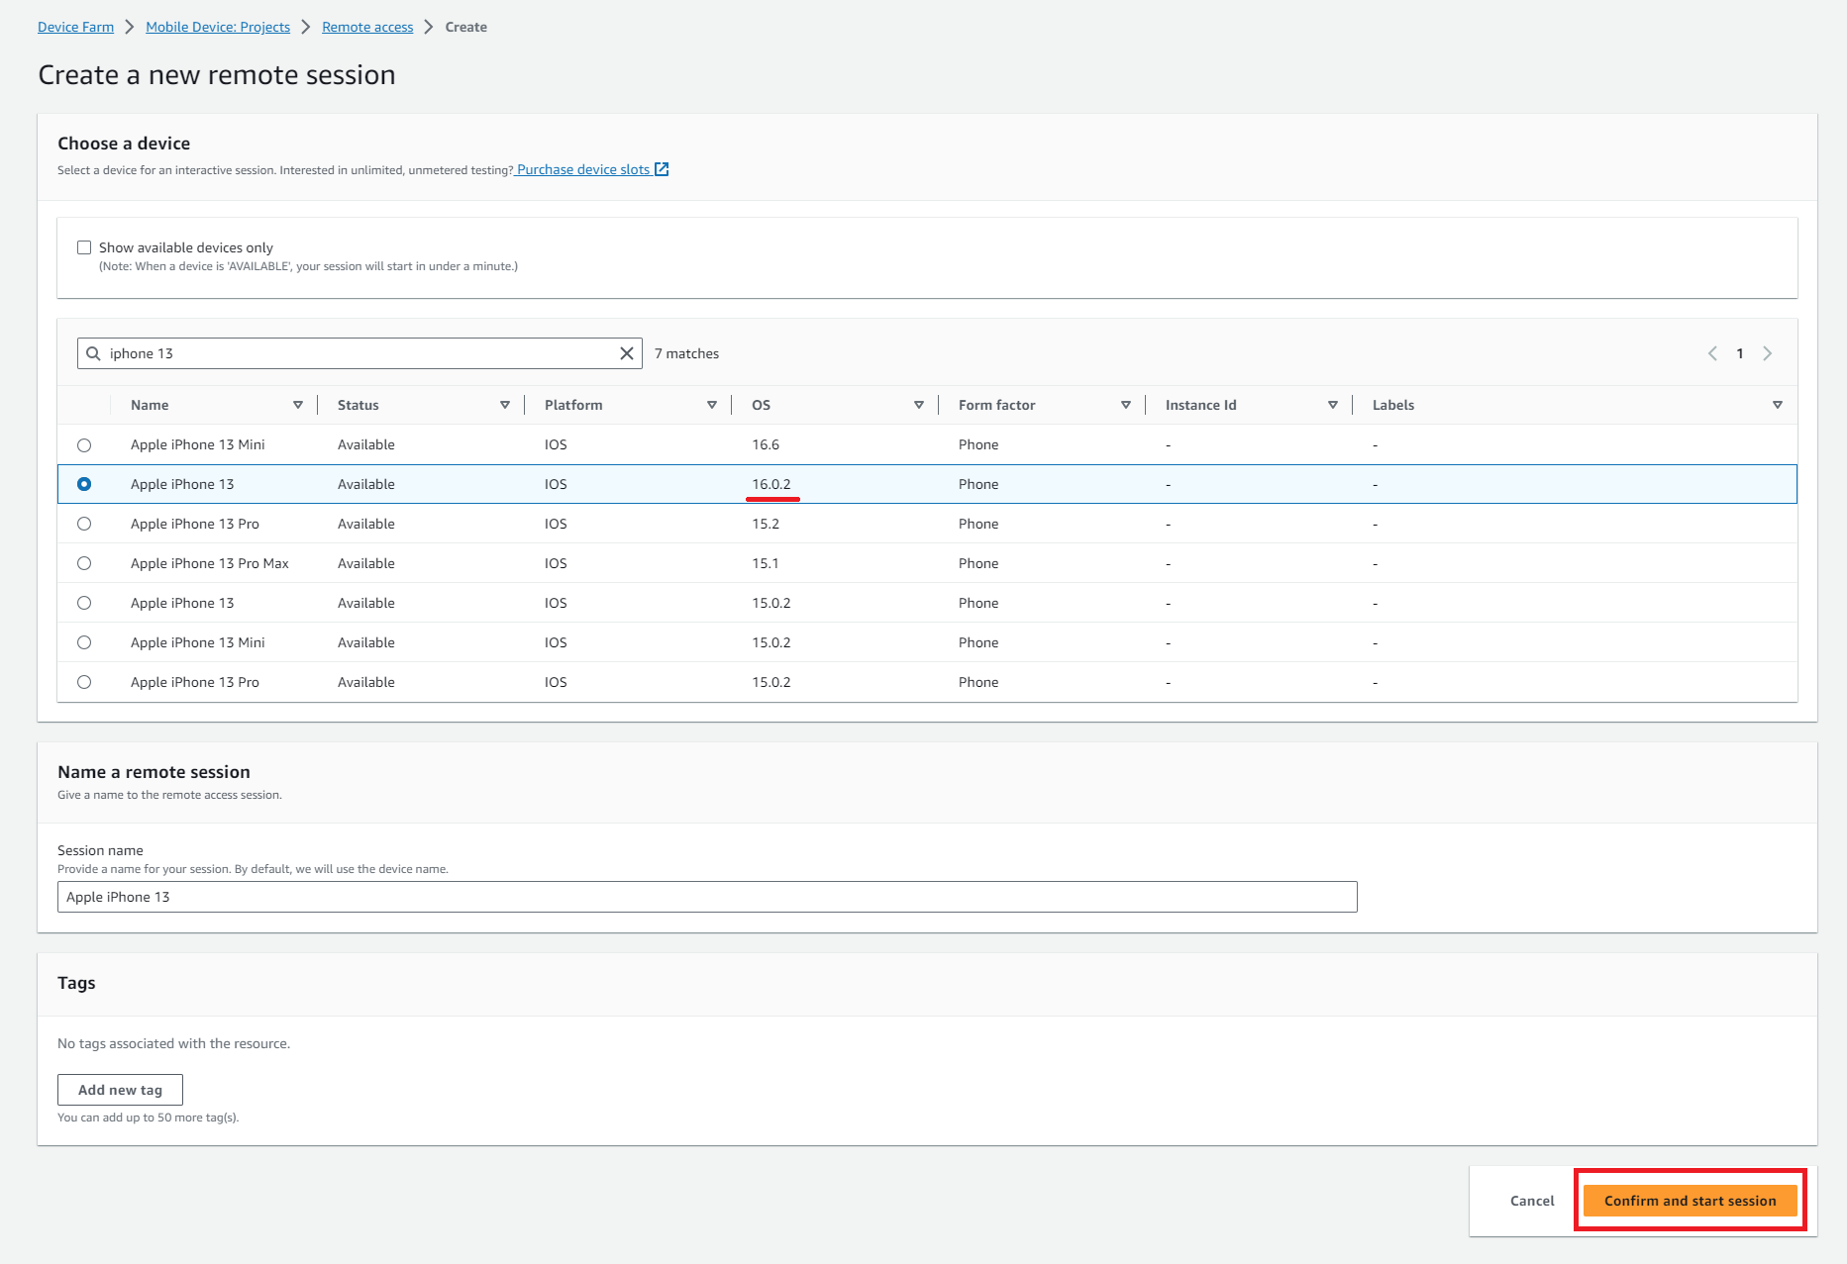Screen dimensions: 1847x1264
Task: Cancel the remote session creation
Action: pyautogui.click(x=1531, y=1201)
